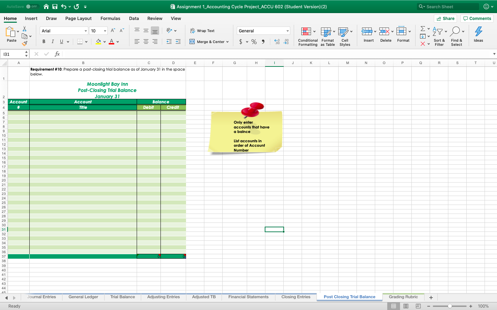
Task: Expand the borders dropdown arrow
Action: point(86,42)
